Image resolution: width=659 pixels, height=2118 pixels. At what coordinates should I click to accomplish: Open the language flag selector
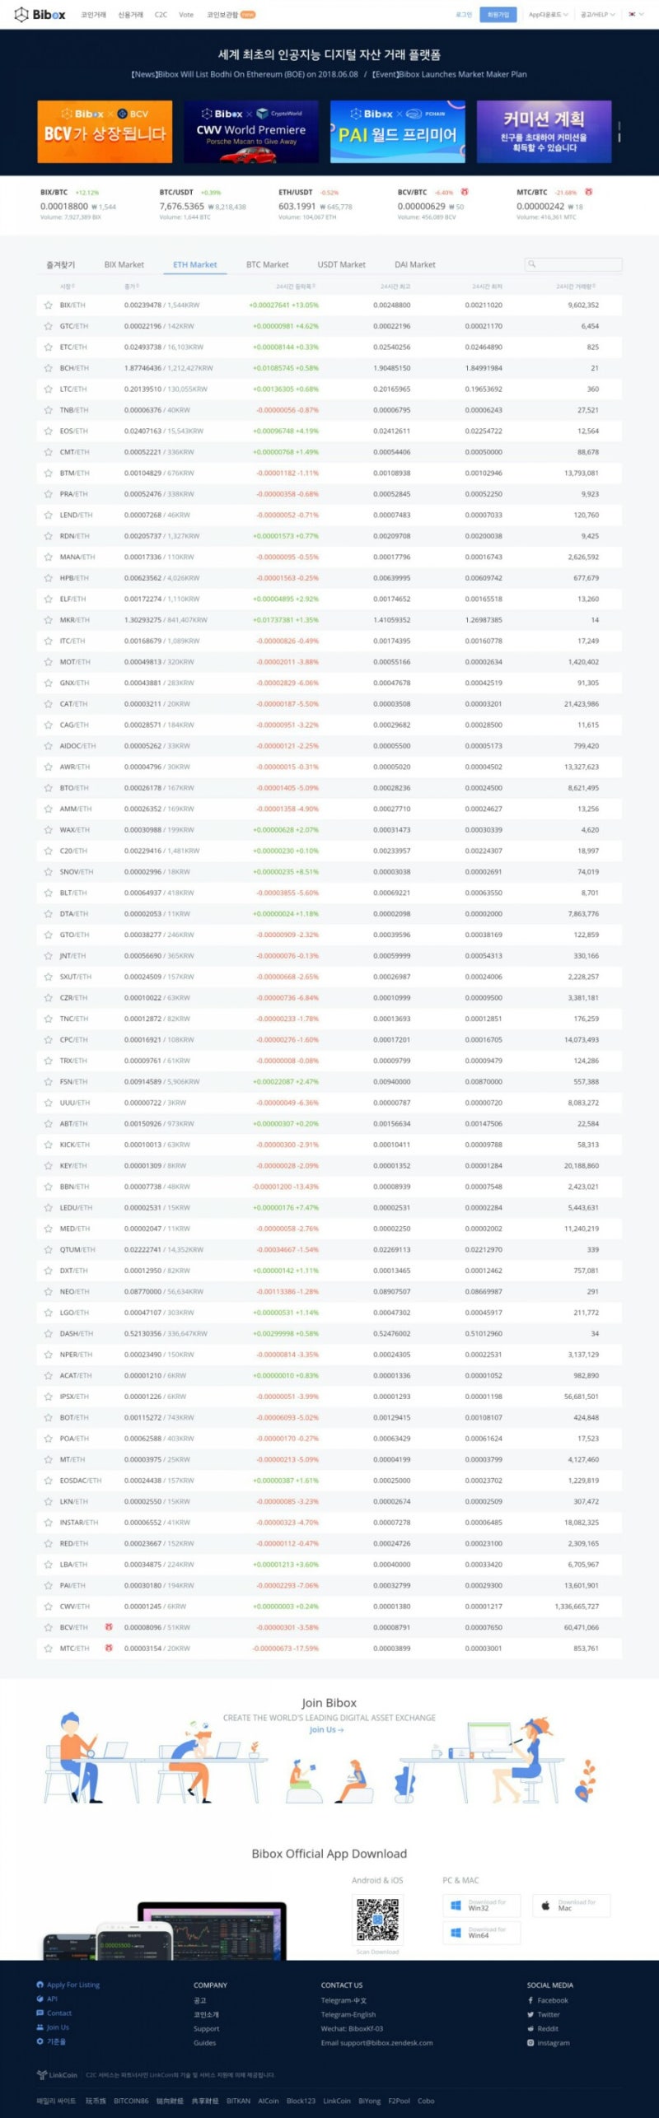point(634,14)
